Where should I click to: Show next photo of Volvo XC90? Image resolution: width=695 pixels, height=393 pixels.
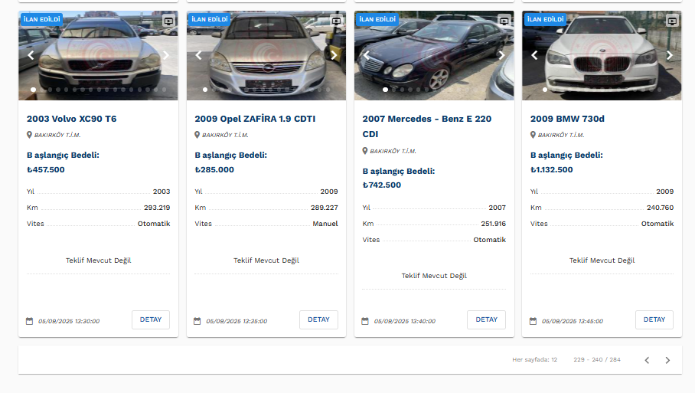click(166, 55)
